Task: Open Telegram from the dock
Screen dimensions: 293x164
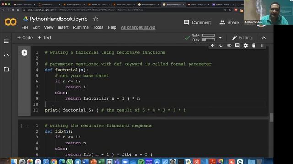Action: (x=77, y=161)
